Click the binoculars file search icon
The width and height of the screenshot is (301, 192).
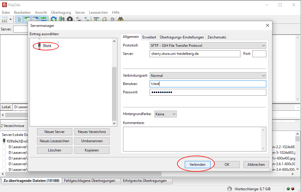[x=121, y=19]
